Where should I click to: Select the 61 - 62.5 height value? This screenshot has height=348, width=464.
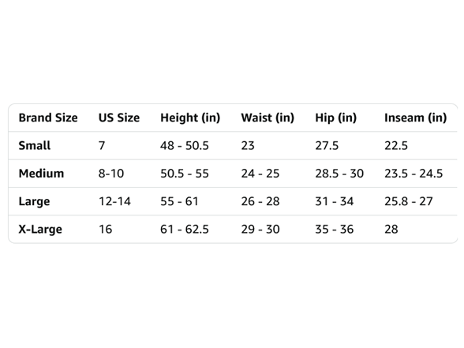185,229
